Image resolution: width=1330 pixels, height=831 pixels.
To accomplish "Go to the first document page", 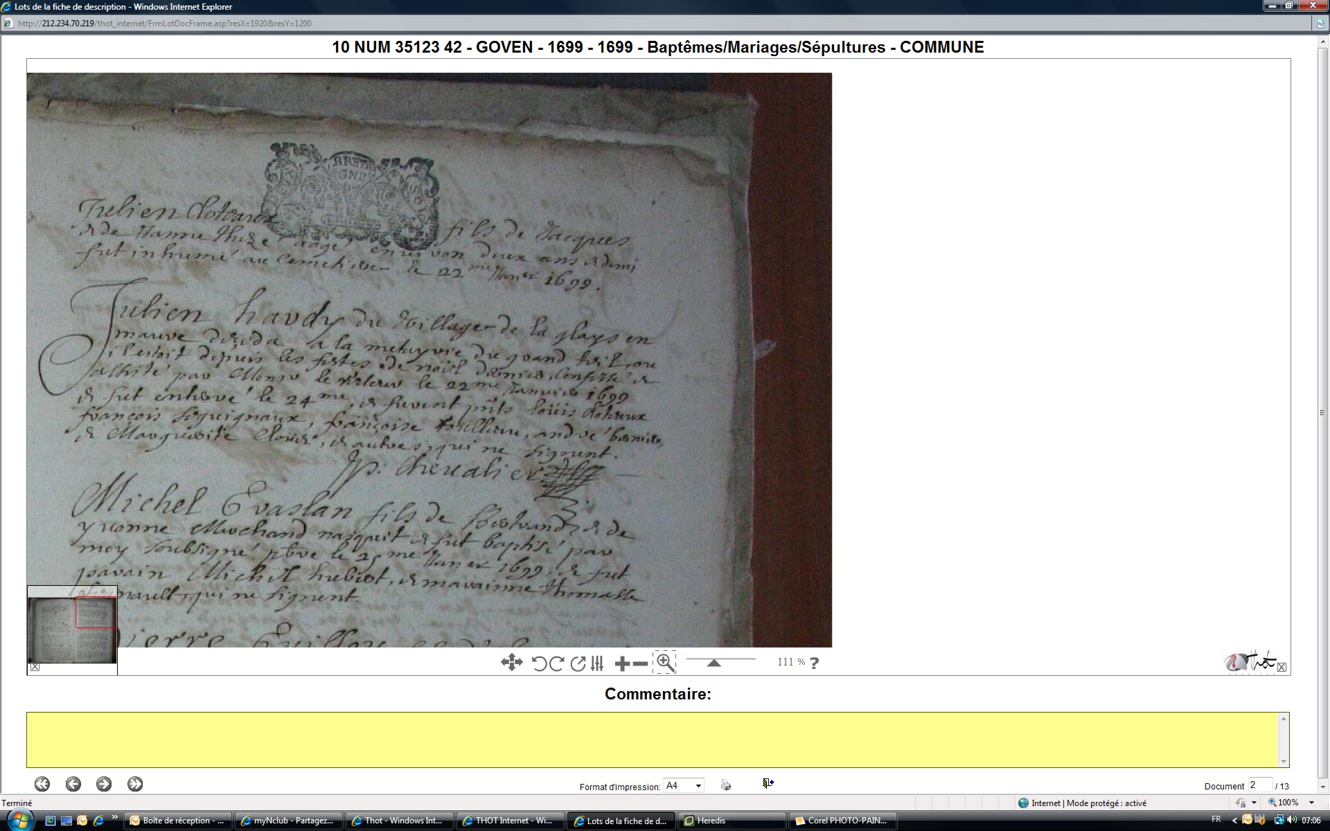I will [42, 784].
